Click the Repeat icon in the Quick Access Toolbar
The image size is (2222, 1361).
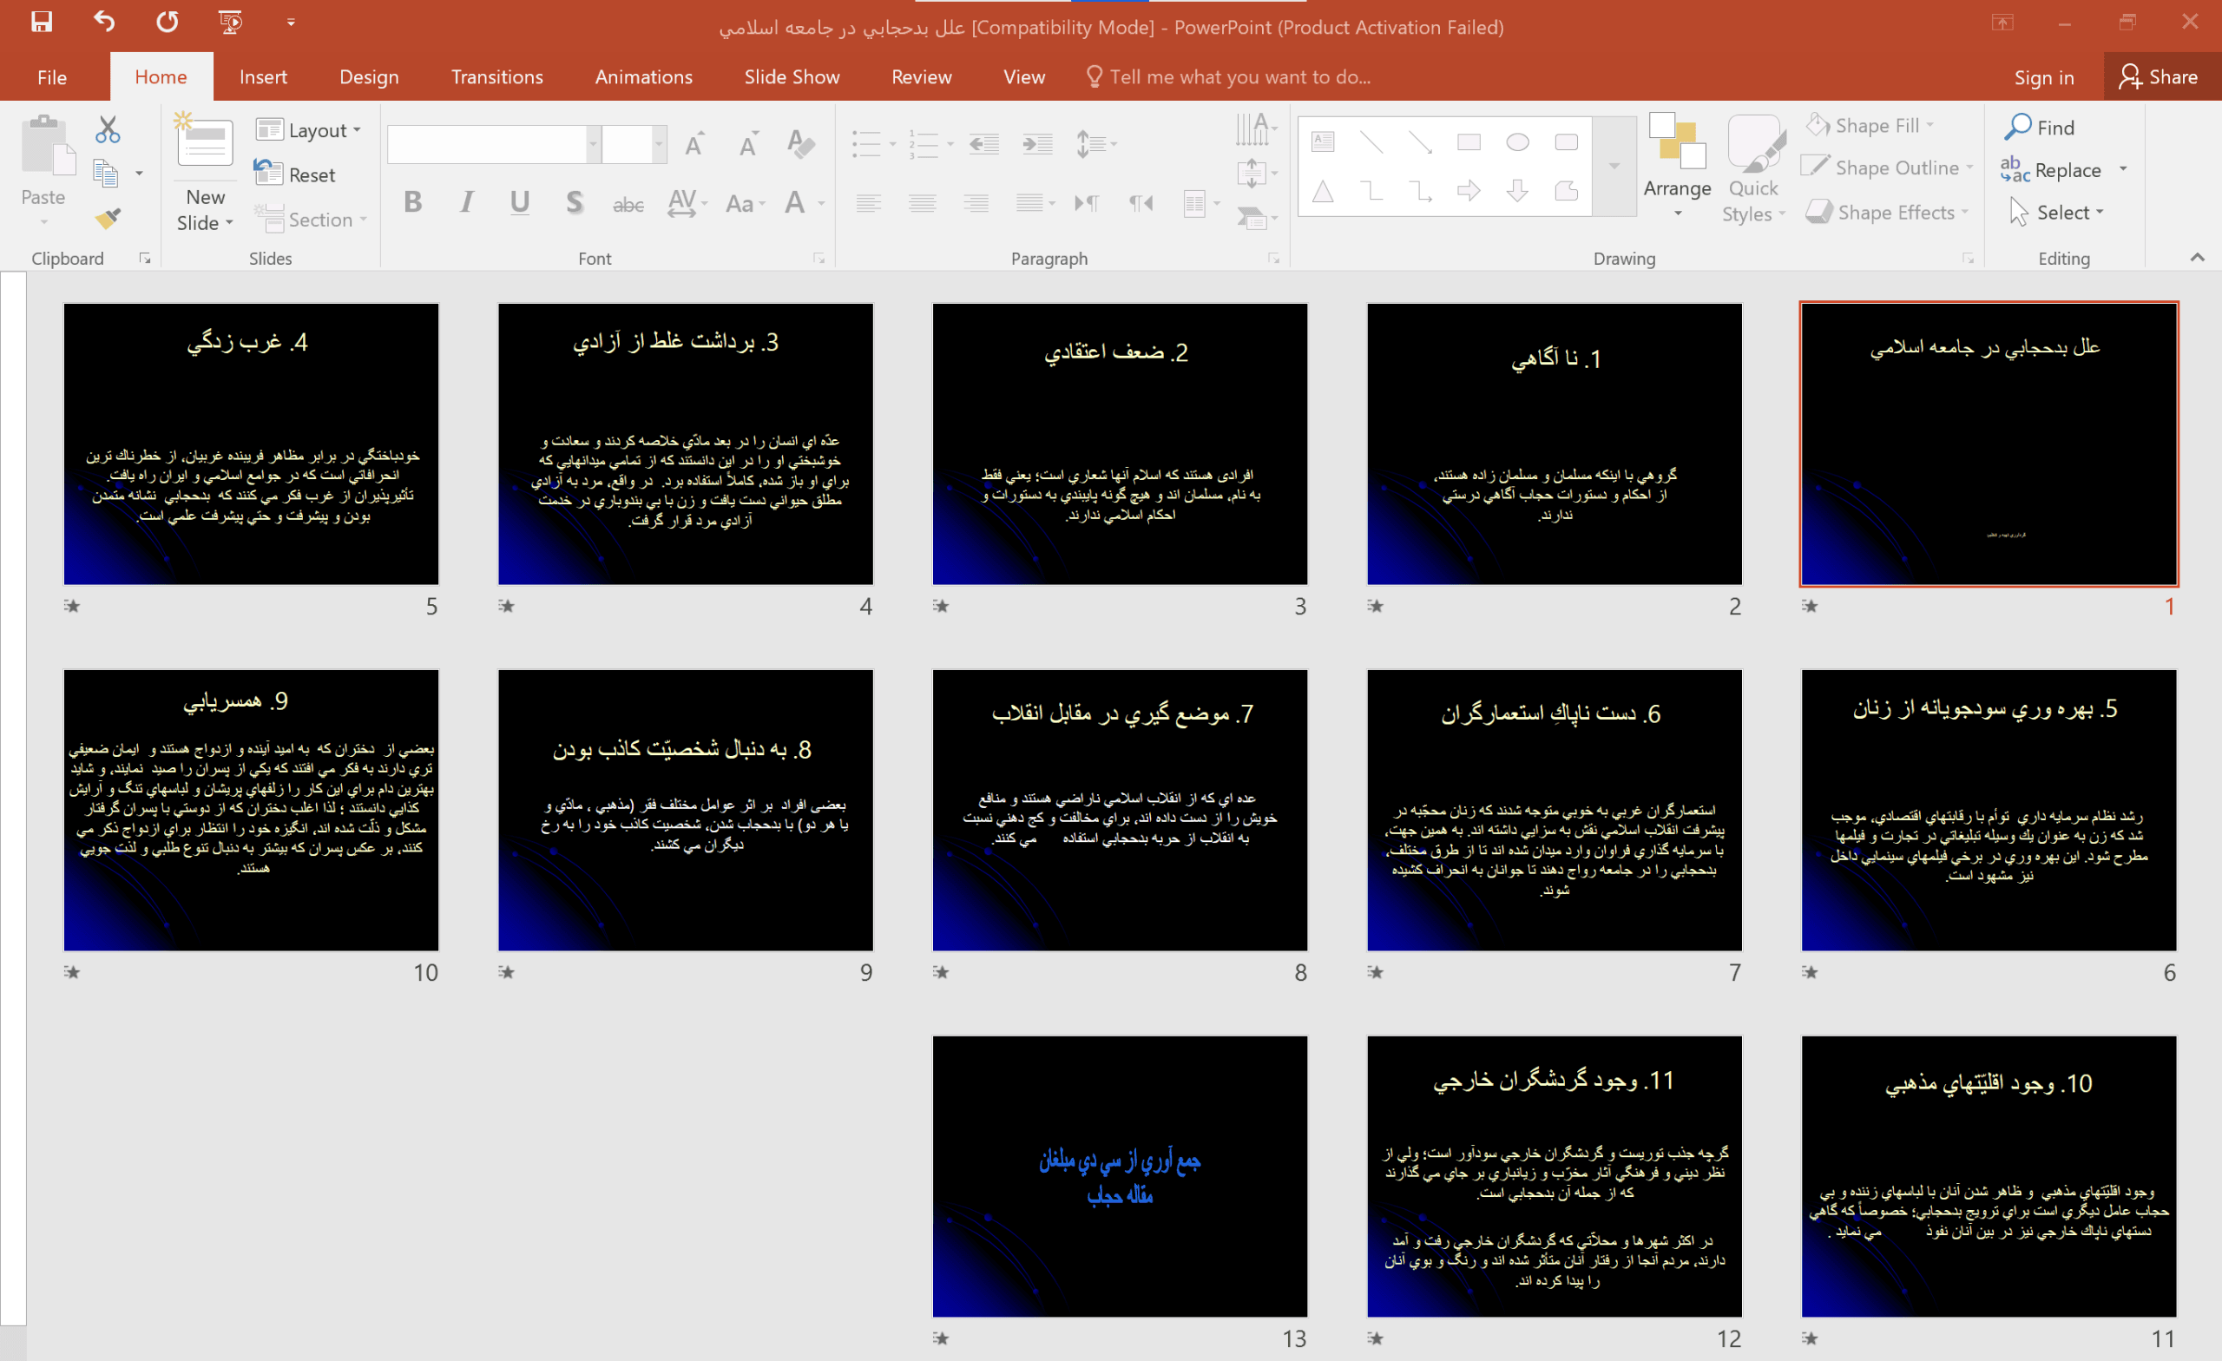tap(168, 22)
